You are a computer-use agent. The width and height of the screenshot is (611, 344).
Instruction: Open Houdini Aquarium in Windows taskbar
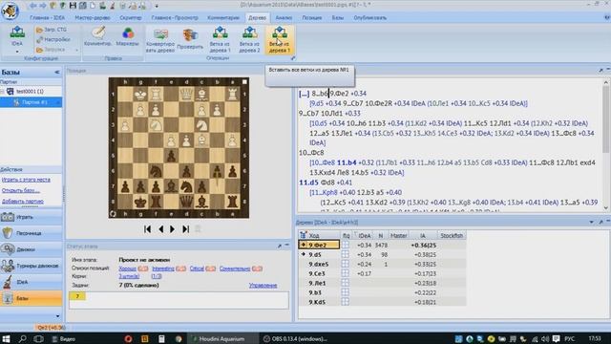222,338
